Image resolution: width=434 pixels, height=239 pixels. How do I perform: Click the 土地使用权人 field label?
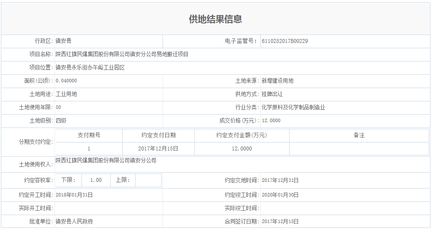tap(36, 165)
